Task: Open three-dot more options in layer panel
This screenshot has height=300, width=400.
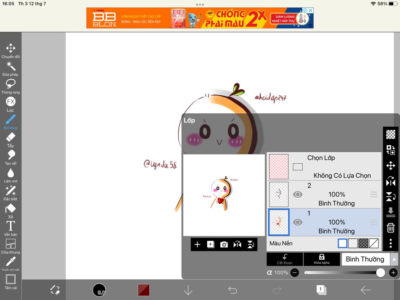Action: [391, 243]
